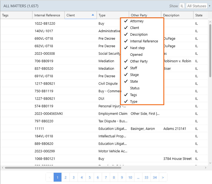212x184 pixels.
Task: Select matter 706-BB0919
Action: pyautogui.click(x=44, y=61)
